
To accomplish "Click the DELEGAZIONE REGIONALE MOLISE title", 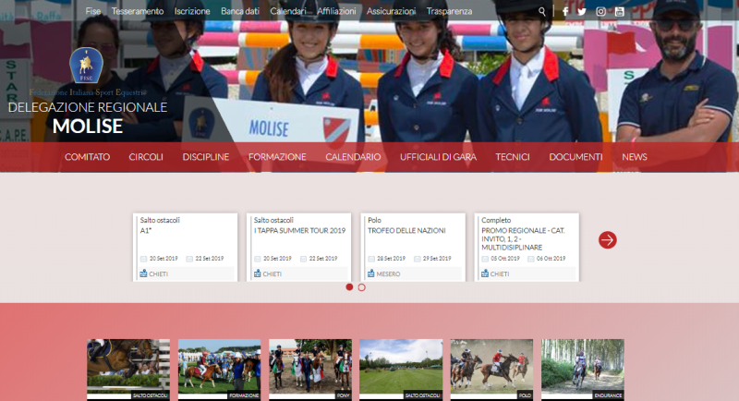I will click(88, 117).
